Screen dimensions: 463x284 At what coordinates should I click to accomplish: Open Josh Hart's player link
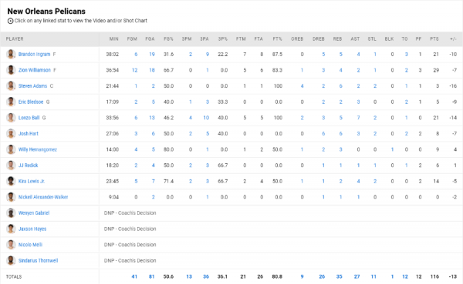[x=29, y=133]
